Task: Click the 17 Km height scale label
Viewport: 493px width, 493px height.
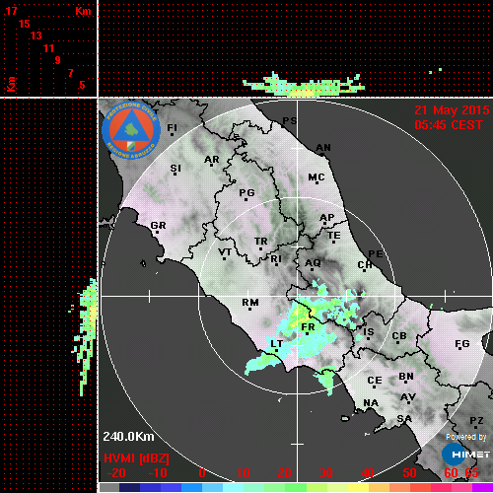Action: pyautogui.click(x=11, y=11)
